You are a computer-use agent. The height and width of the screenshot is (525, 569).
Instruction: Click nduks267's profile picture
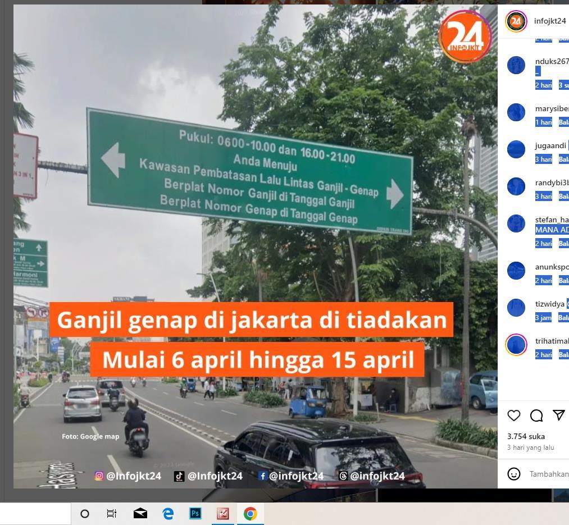pos(516,65)
